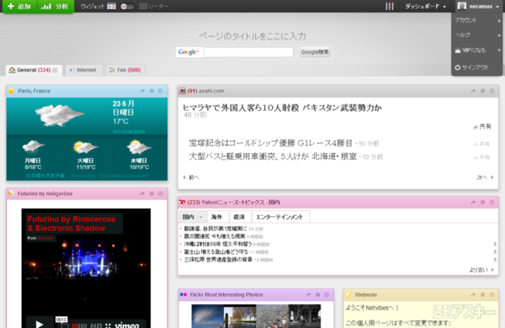Click the Monday 月曜日 forecast icon

[33, 147]
